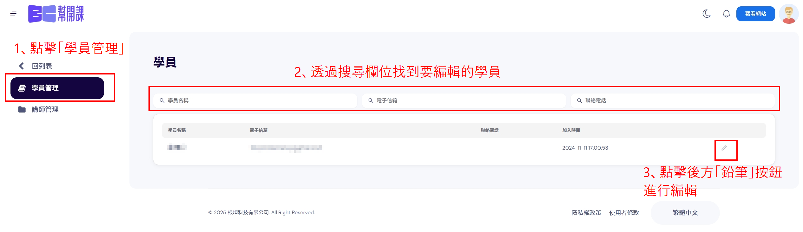Image resolution: width=803 pixels, height=232 pixels.
Task: Open the 隱私權政策 link
Action: (586, 213)
